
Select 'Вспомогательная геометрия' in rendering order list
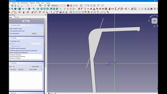[x=17, y=56]
